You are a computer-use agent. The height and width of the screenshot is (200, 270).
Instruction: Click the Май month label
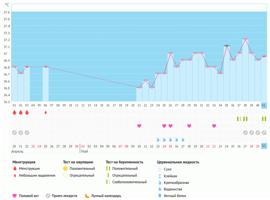point(85,152)
